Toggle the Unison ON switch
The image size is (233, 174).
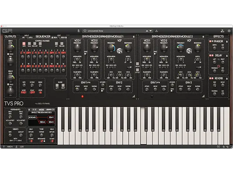coord(53,109)
